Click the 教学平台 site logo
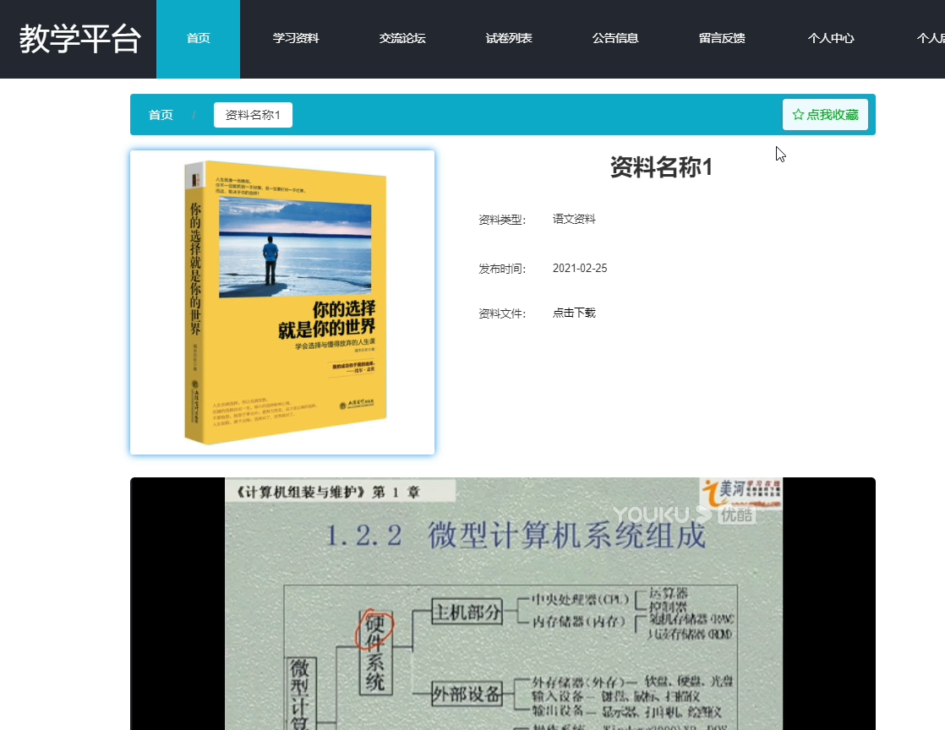Image resolution: width=945 pixels, height=730 pixels. (80, 39)
